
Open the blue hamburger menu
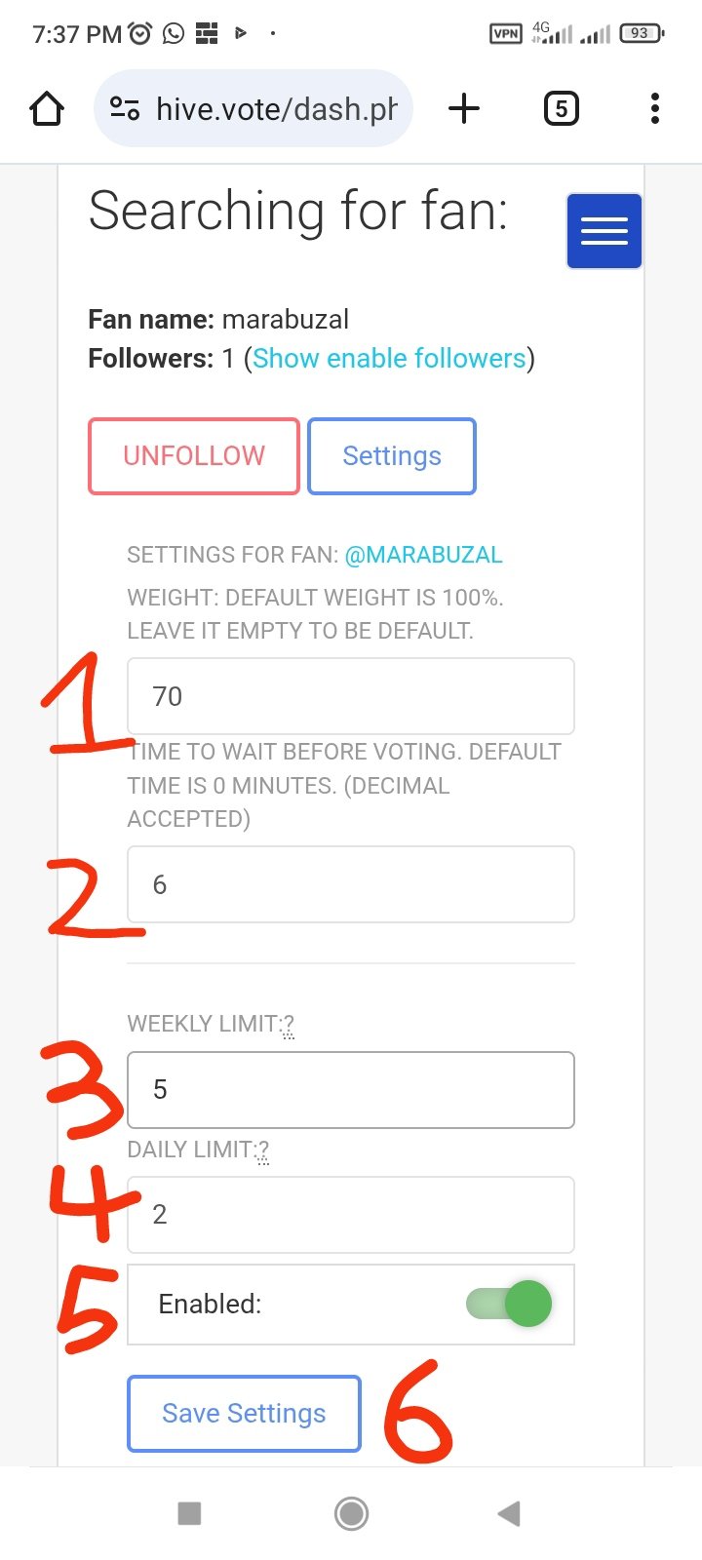click(604, 231)
